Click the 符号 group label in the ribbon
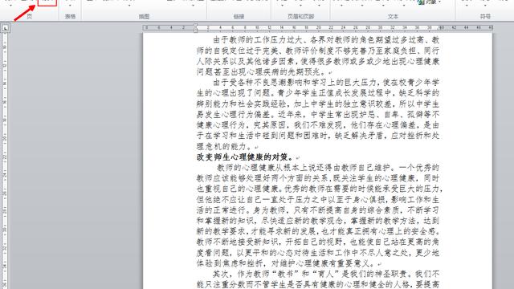The height and width of the screenshot is (289, 514). point(485,16)
